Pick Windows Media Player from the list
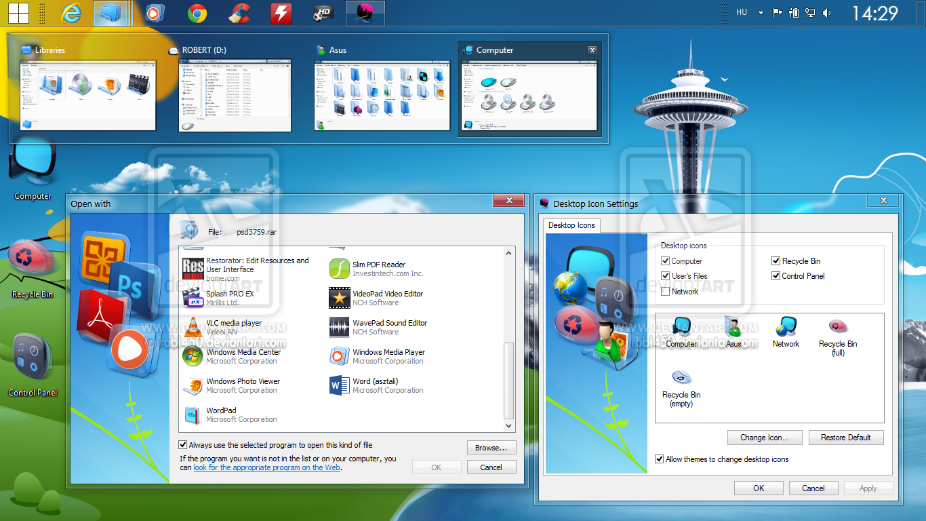Image resolution: width=926 pixels, height=521 pixels. pos(377,356)
